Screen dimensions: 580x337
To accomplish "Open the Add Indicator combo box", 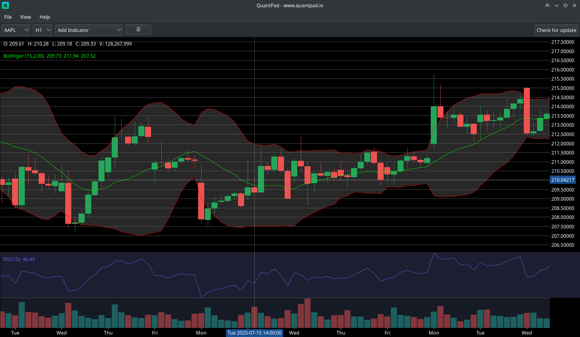I will [x=89, y=30].
